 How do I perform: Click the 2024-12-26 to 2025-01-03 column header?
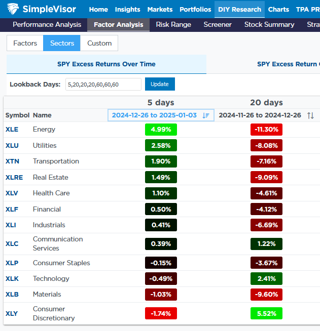161,115
